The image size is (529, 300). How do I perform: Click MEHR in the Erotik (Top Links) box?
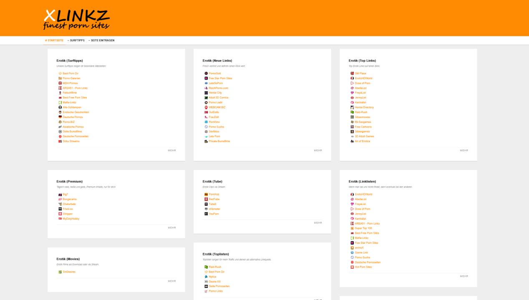click(464, 150)
